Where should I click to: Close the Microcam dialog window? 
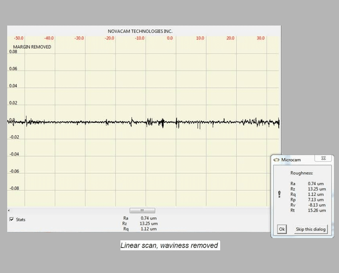(x=323, y=158)
